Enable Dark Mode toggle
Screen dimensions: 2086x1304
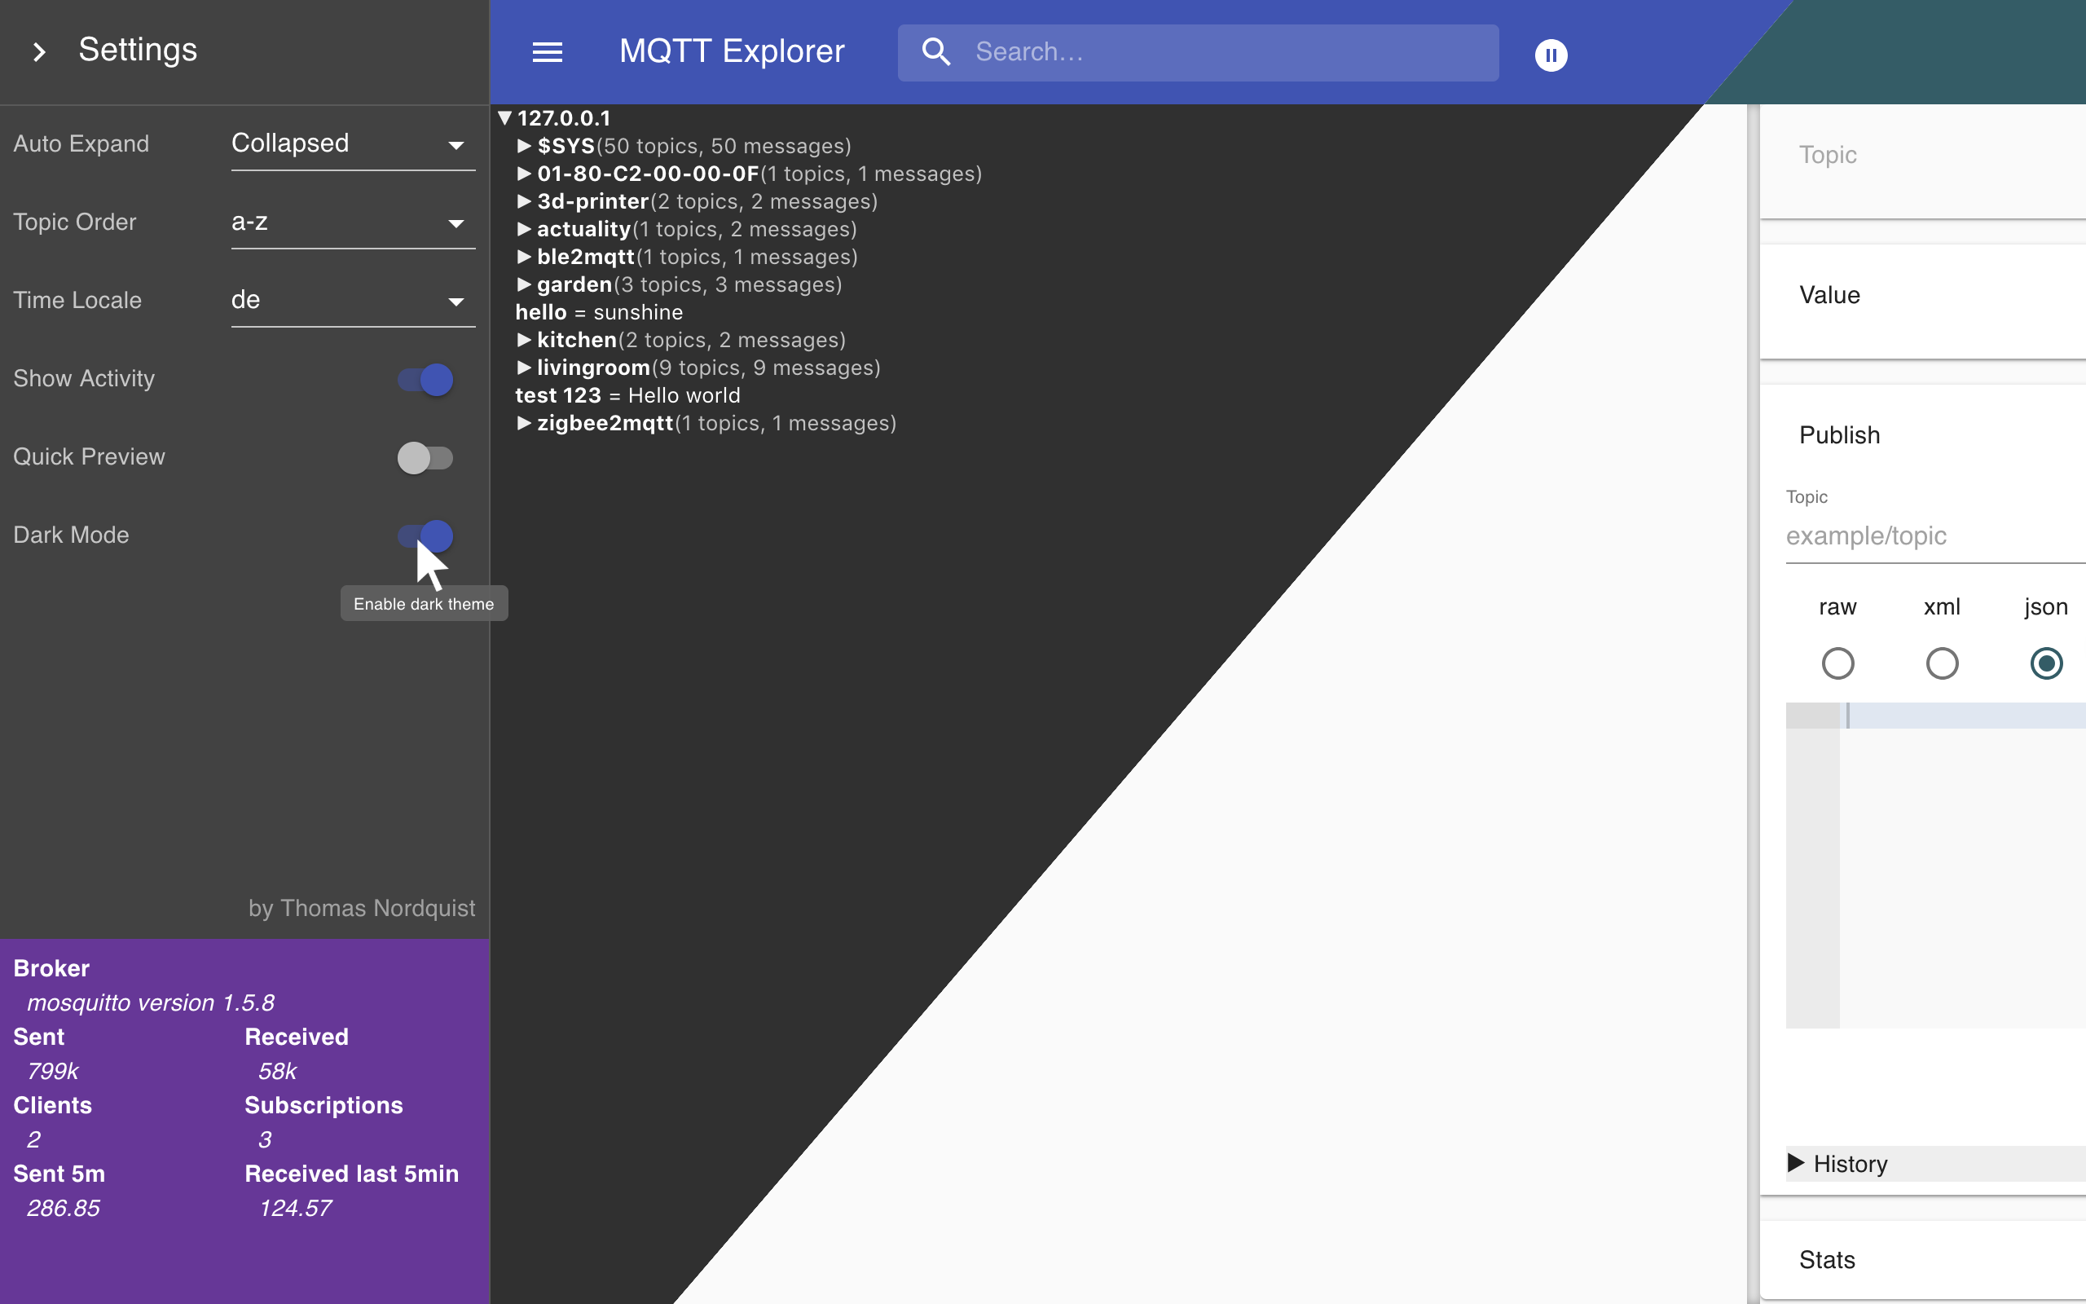(425, 533)
